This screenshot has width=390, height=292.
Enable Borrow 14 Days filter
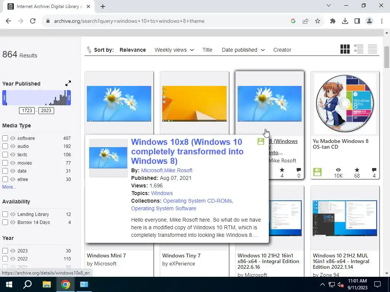[5, 222]
